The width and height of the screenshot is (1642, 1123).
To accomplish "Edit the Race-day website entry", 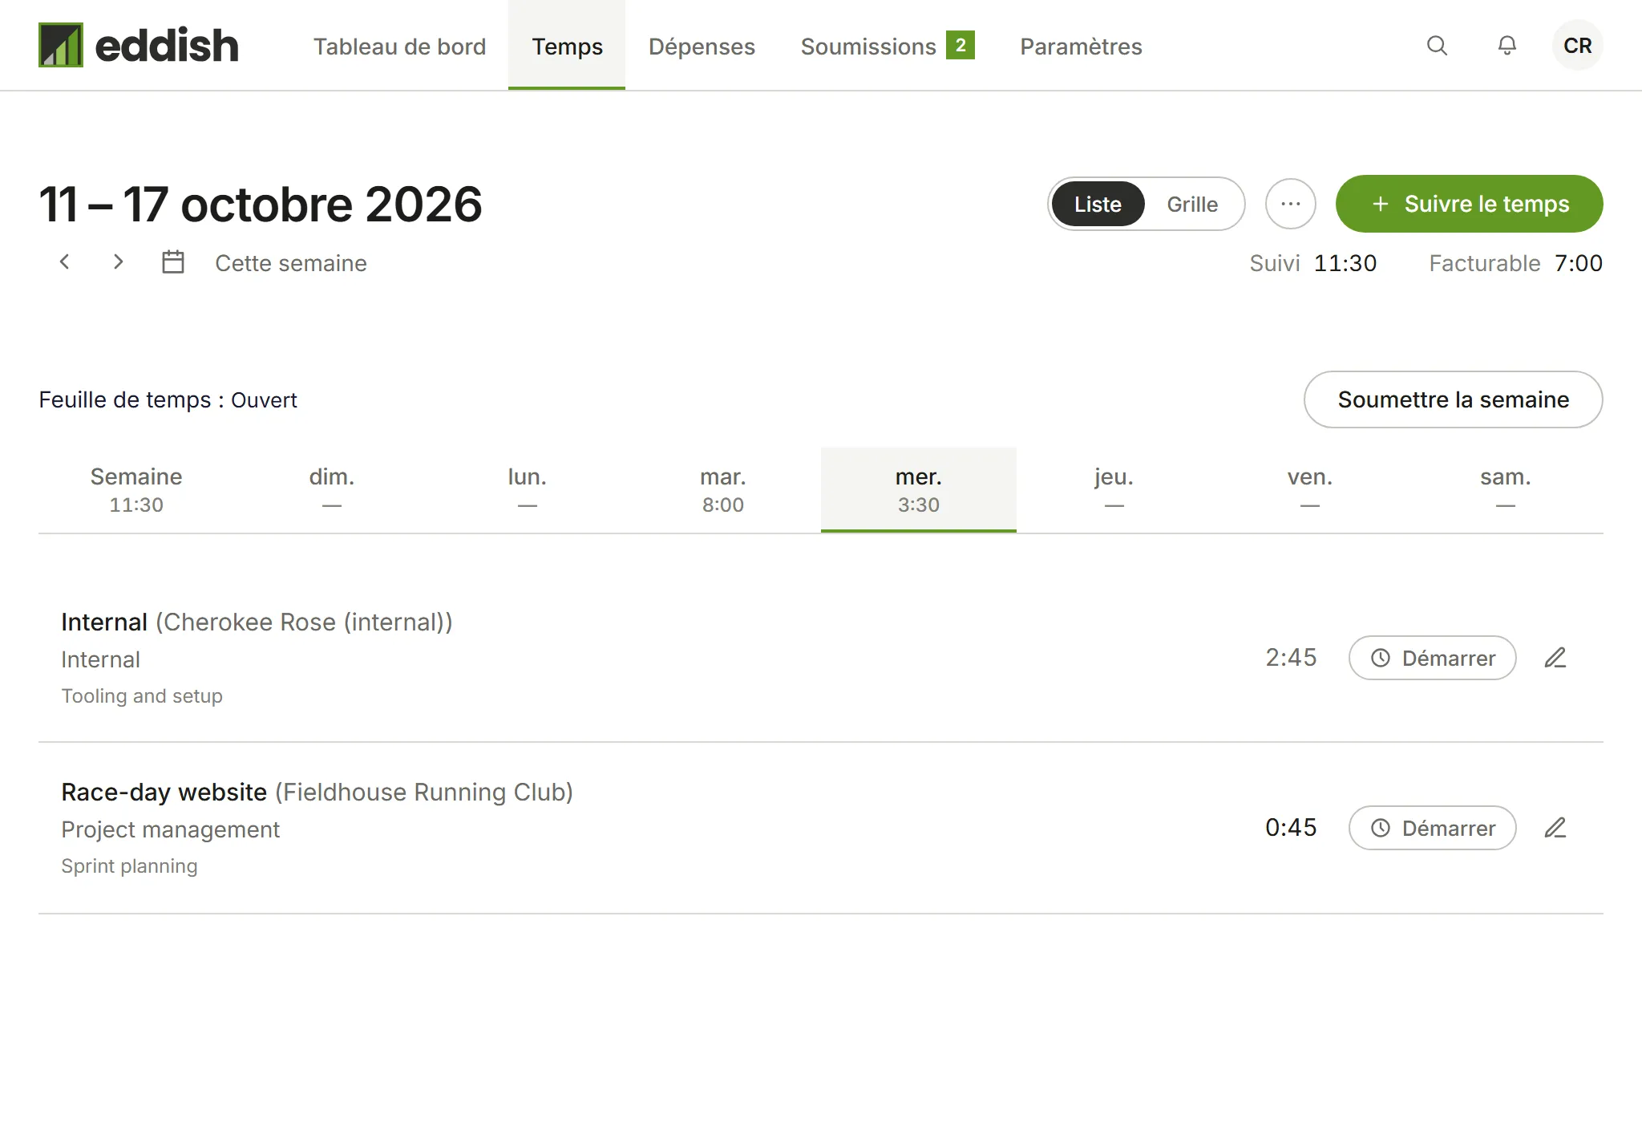I will click(1555, 828).
